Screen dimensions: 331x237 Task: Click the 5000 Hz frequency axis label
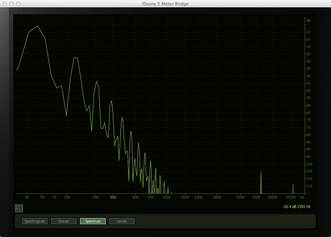[x=240, y=197]
